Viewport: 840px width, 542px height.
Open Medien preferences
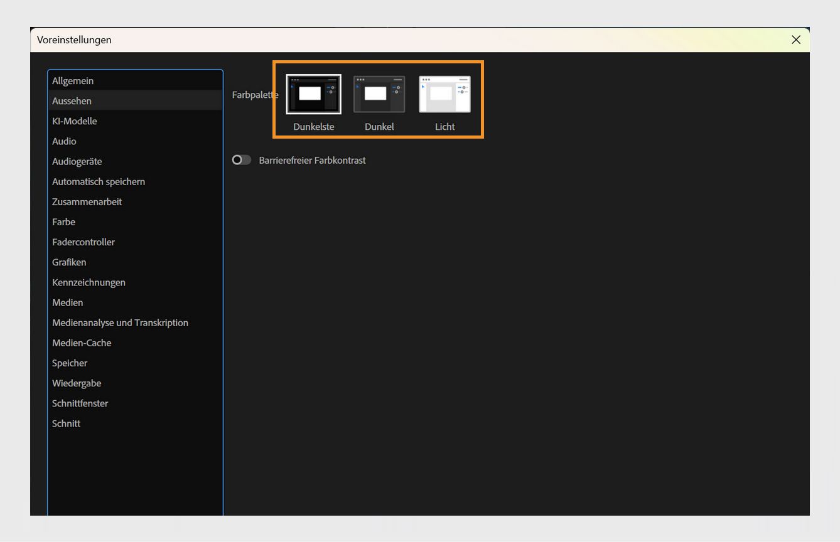135,302
